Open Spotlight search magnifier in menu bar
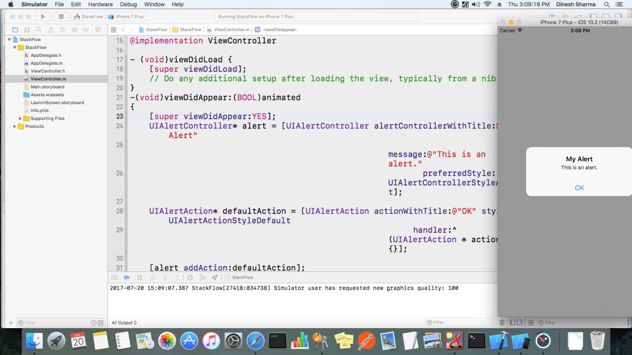The height and width of the screenshot is (355, 632). point(606,4)
